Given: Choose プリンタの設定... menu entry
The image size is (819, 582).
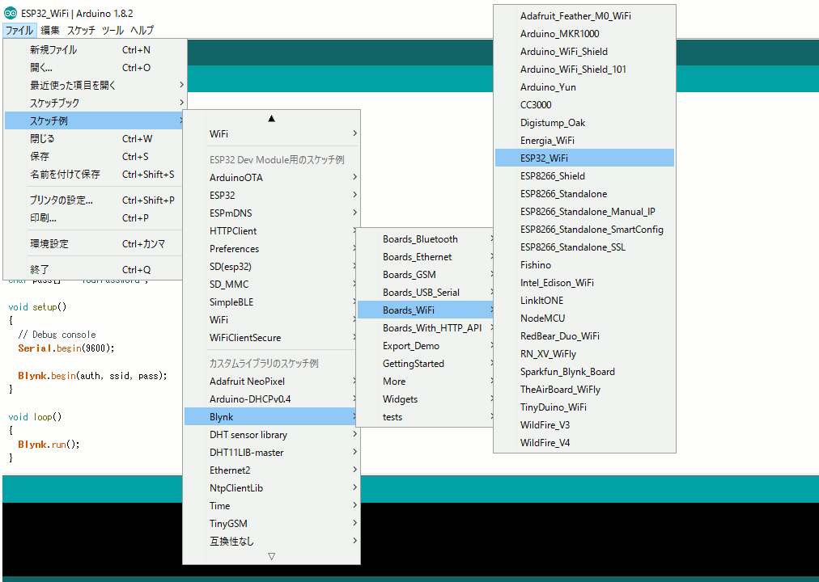Looking at the screenshot, I should (x=94, y=200).
